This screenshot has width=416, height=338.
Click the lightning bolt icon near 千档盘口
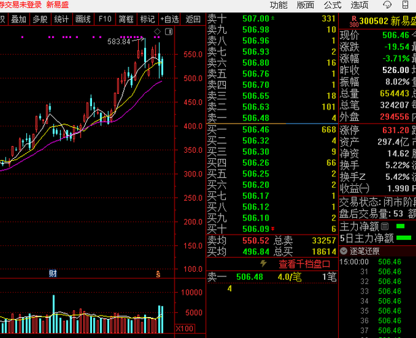click(x=263, y=264)
